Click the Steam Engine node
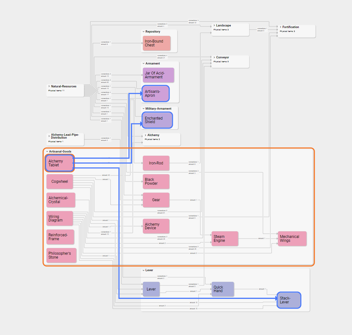This screenshot has height=335, width=352. click(224, 239)
